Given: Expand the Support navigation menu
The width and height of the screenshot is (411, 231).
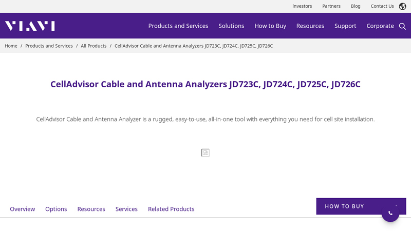Looking at the screenshot, I should (345, 26).
